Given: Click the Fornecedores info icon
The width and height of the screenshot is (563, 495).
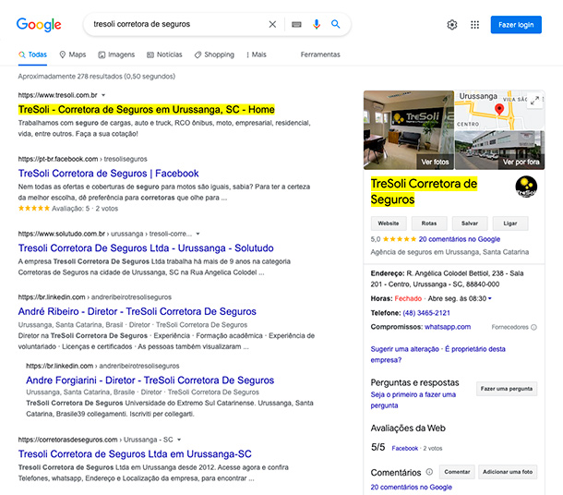Looking at the screenshot, I should pyautogui.click(x=533, y=327).
